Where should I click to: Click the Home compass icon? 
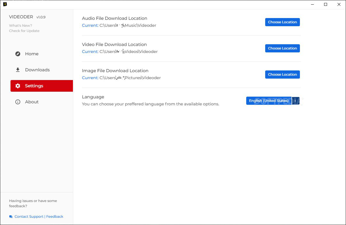tap(18, 54)
